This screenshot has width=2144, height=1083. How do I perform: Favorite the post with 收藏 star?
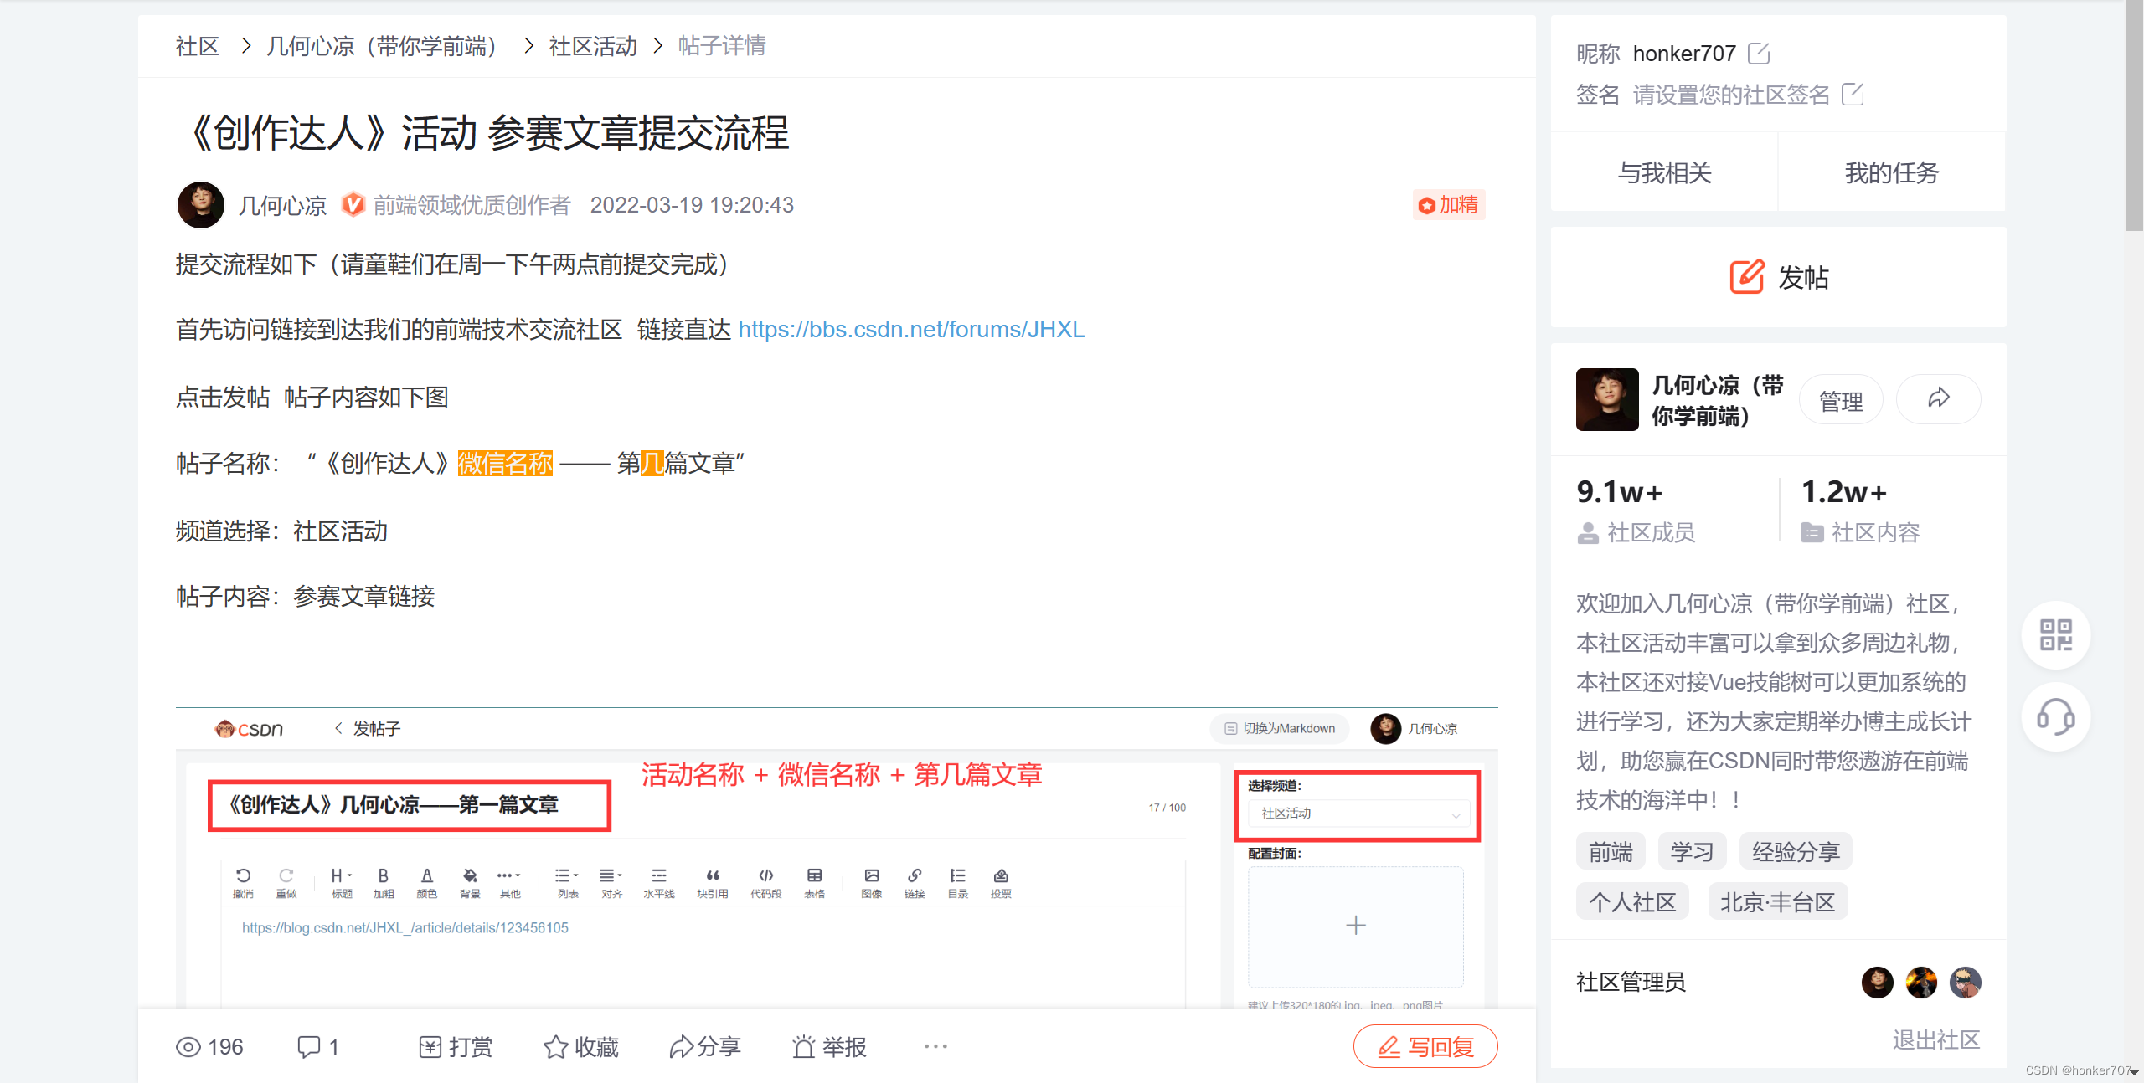[581, 1046]
